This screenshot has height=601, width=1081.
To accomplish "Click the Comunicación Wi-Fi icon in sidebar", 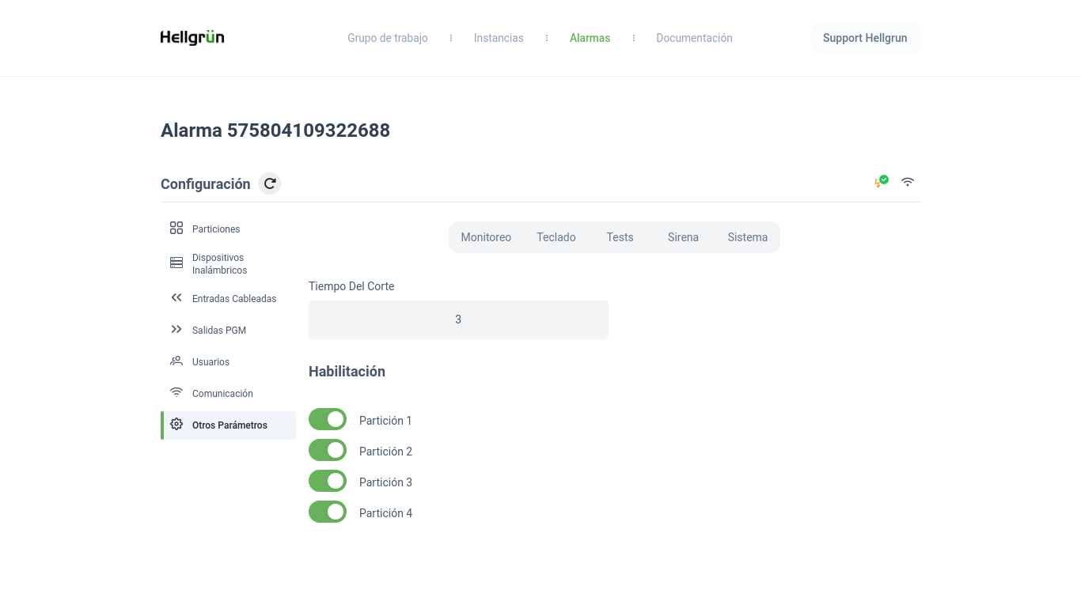I will pos(176,393).
